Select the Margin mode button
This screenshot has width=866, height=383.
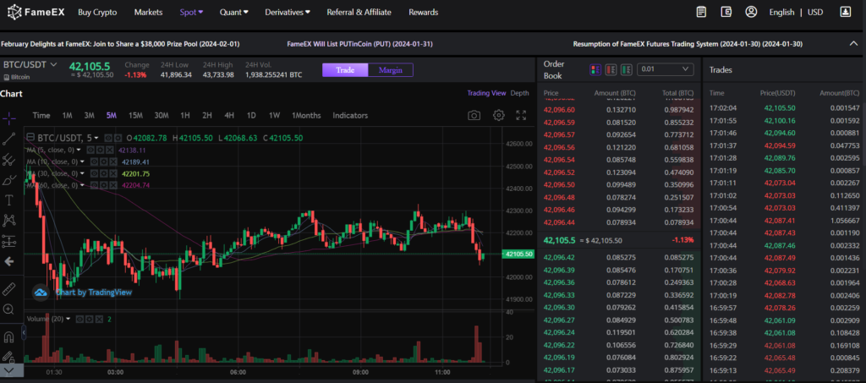point(391,70)
